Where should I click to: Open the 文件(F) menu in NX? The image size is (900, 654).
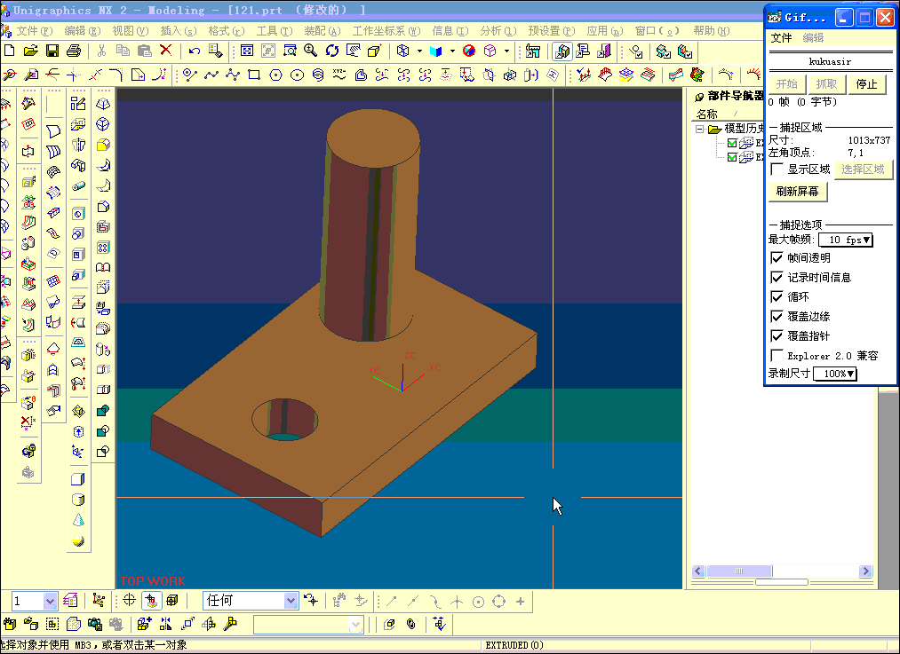35,31
